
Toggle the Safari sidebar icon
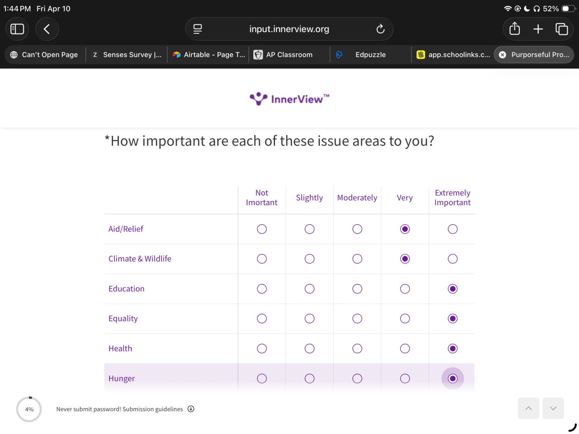tap(17, 29)
